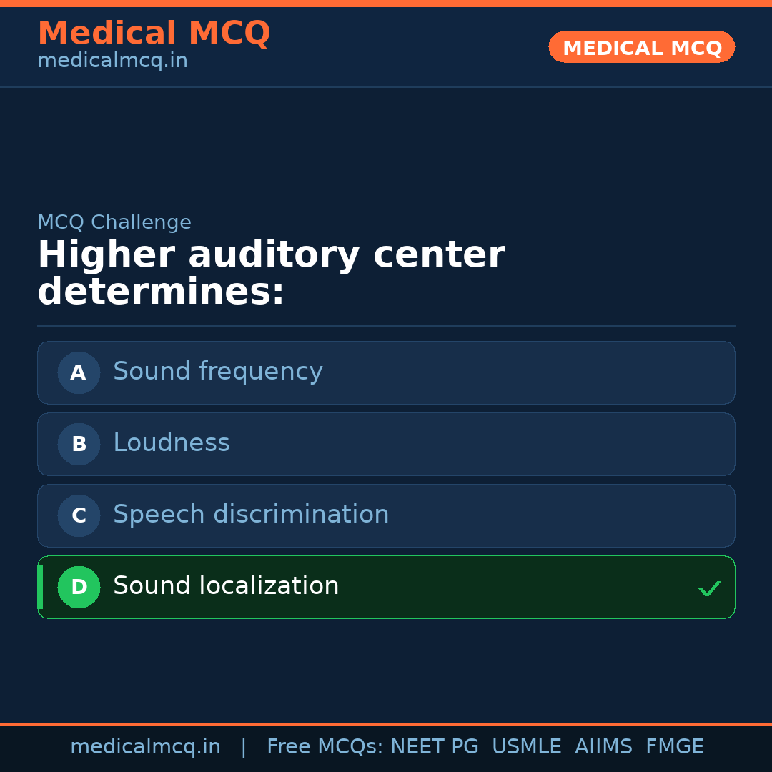Click the "Free MCQs:" footer label
Viewport: 772px width, 772px height.
325,747
